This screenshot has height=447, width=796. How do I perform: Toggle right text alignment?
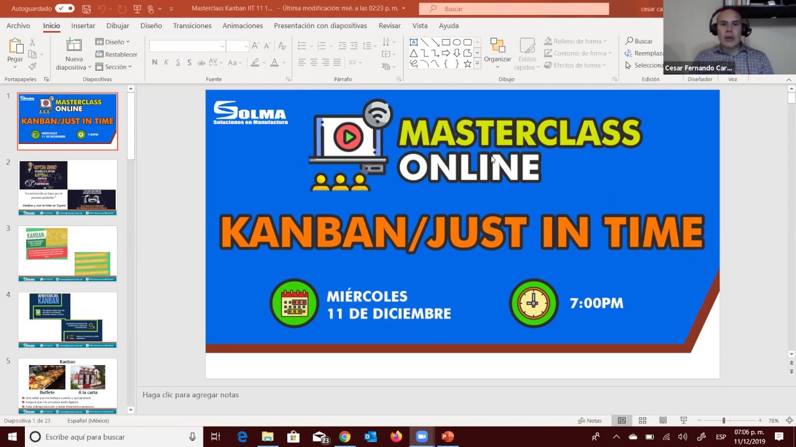pos(325,63)
